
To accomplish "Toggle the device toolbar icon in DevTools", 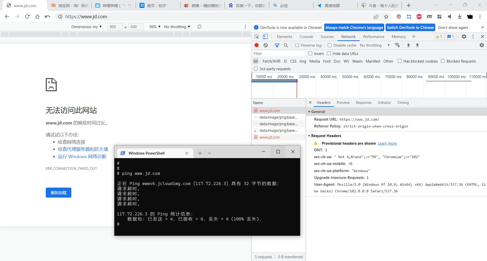I will (x=265, y=37).
